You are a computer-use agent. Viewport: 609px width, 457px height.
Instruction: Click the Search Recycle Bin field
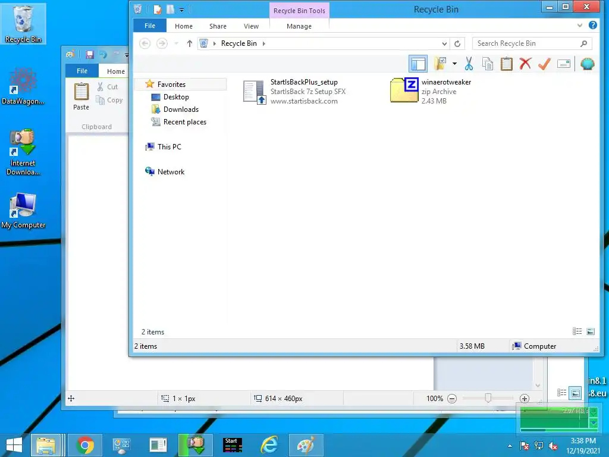[532, 43]
